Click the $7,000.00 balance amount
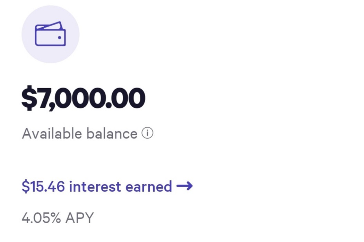The image size is (364, 242). click(x=83, y=99)
